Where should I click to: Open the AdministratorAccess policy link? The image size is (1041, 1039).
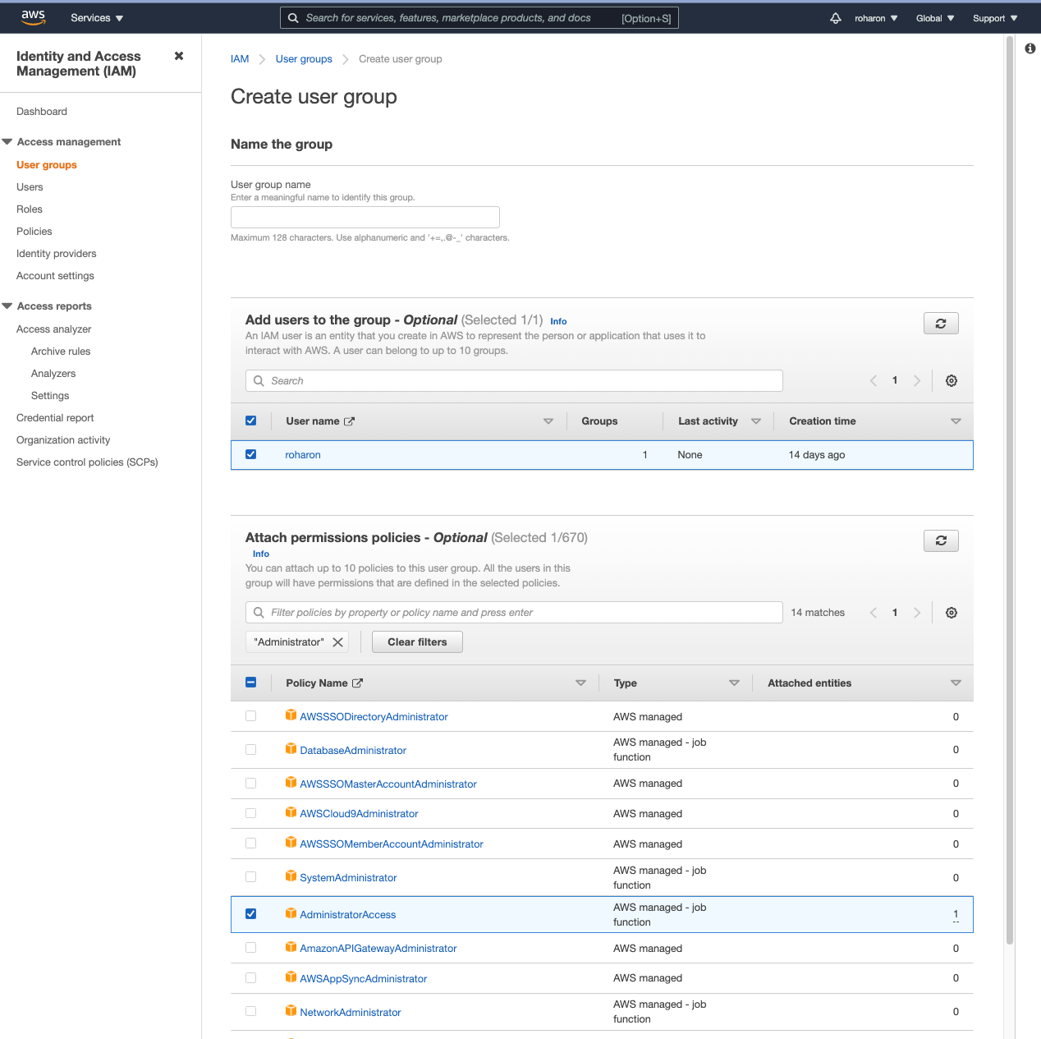(x=348, y=915)
